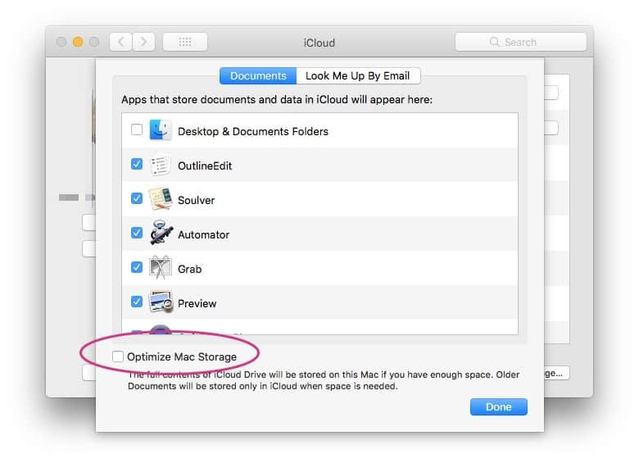Enable Desktop & Documents Folders checkbox

[x=137, y=130]
